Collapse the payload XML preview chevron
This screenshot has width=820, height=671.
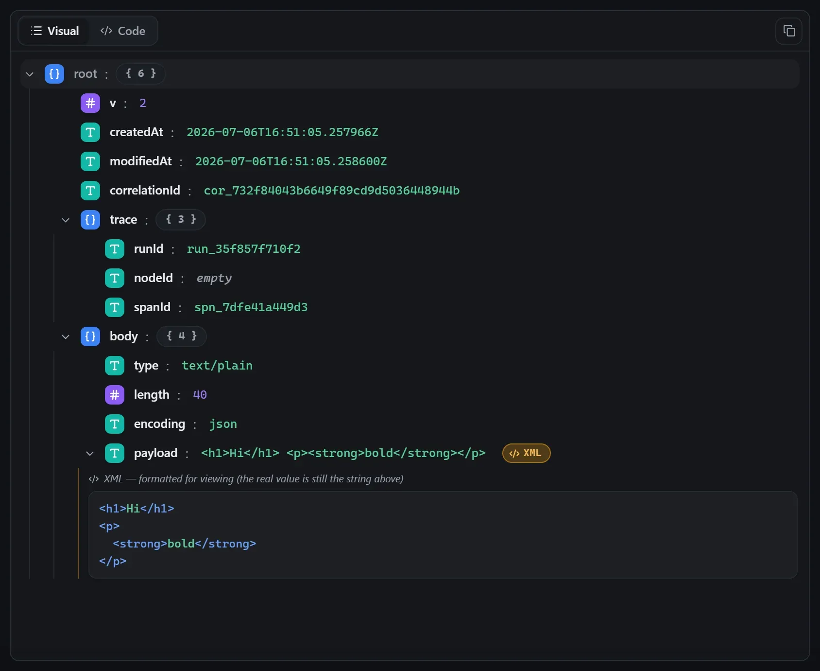(90, 453)
